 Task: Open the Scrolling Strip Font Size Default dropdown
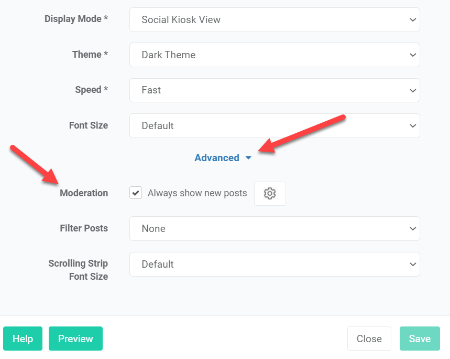275,265
